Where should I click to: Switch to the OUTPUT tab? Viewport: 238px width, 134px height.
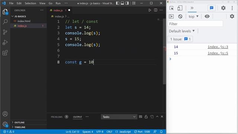click(77, 117)
